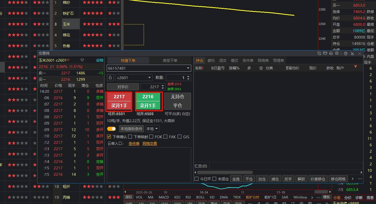Select the MACD indicator
Screen dimensions: 376x204
[164, 197]
